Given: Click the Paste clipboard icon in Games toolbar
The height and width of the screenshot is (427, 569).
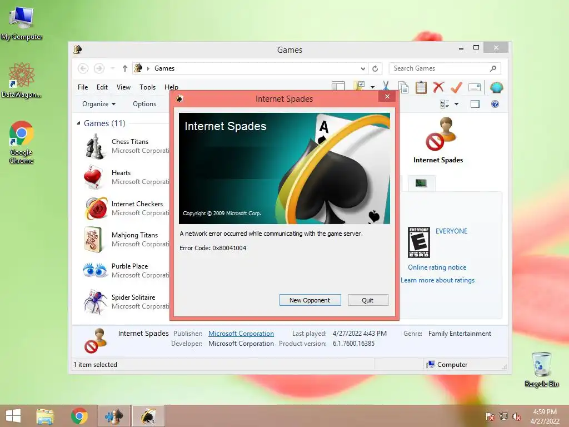Looking at the screenshot, I should pos(421,87).
